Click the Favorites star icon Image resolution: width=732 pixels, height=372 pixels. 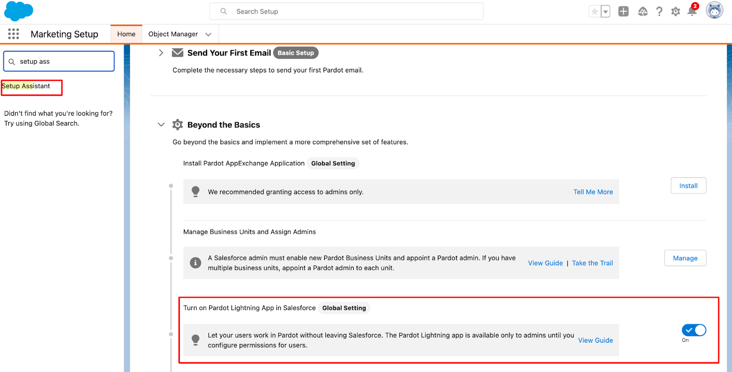coord(594,11)
